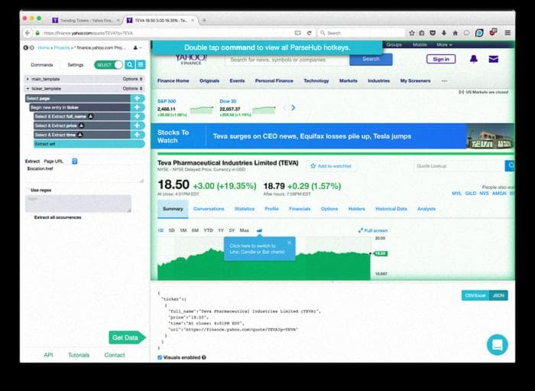Switch to the Settings tab
535x391 pixels.
pyautogui.click(x=76, y=65)
